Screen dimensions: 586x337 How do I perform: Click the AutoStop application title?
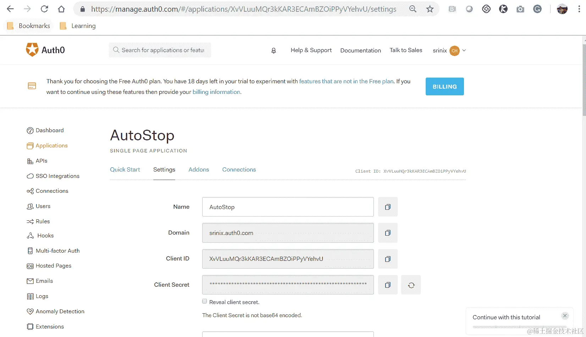(142, 135)
